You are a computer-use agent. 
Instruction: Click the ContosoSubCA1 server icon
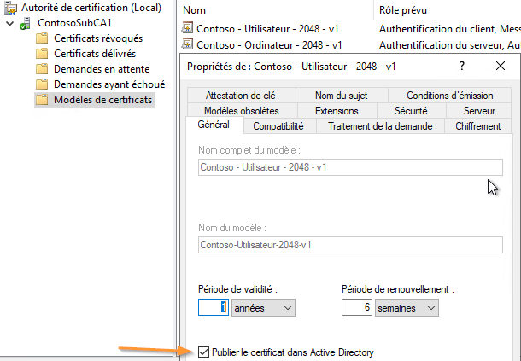tap(25, 23)
